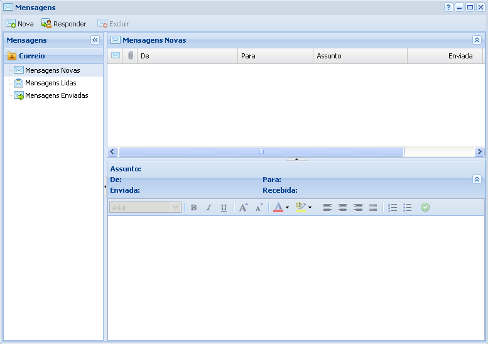Open the Mensagens Lidas folder
488x344 pixels.
point(50,83)
